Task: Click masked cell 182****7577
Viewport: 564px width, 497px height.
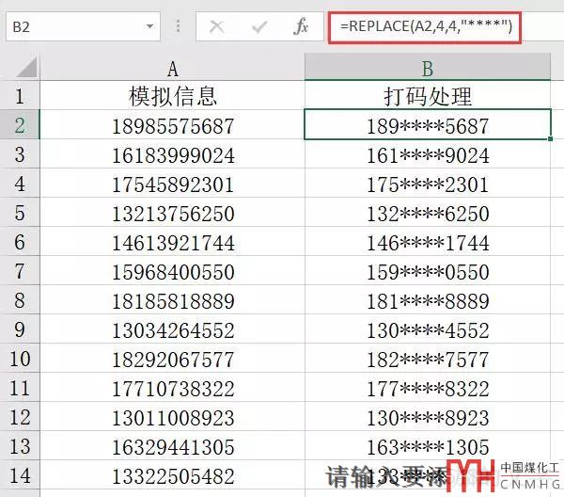Action: pos(428,358)
